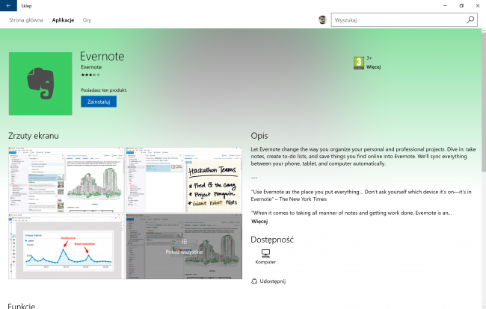Click the Komputer availability icon
The height and width of the screenshot is (309, 486).
(x=265, y=253)
